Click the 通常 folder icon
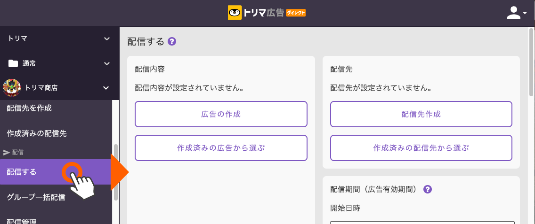Image resolution: width=535 pixels, height=224 pixels. (13, 63)
